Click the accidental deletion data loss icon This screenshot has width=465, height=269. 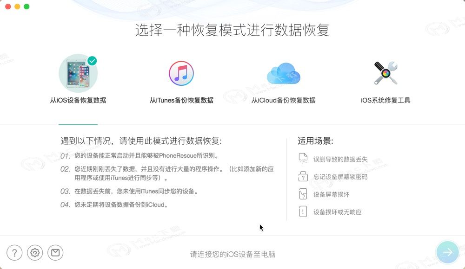tap(303, 159)
